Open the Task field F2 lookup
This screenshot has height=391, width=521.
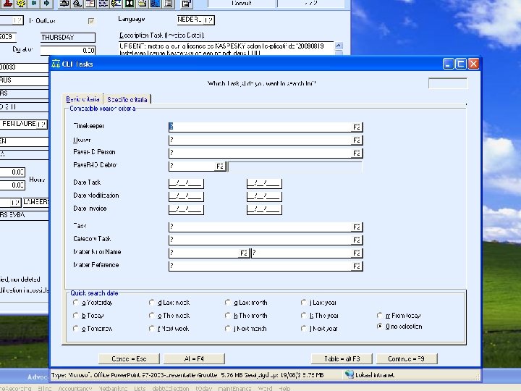pyautogui.click(x=357, y=227)
